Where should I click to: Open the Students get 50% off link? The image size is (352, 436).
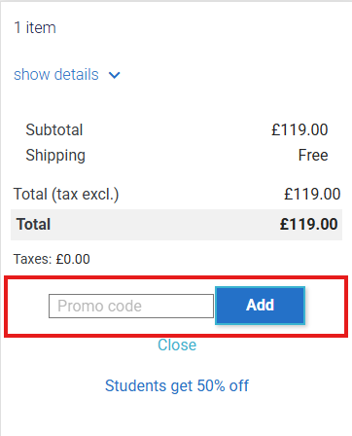(x=177, y=385)
